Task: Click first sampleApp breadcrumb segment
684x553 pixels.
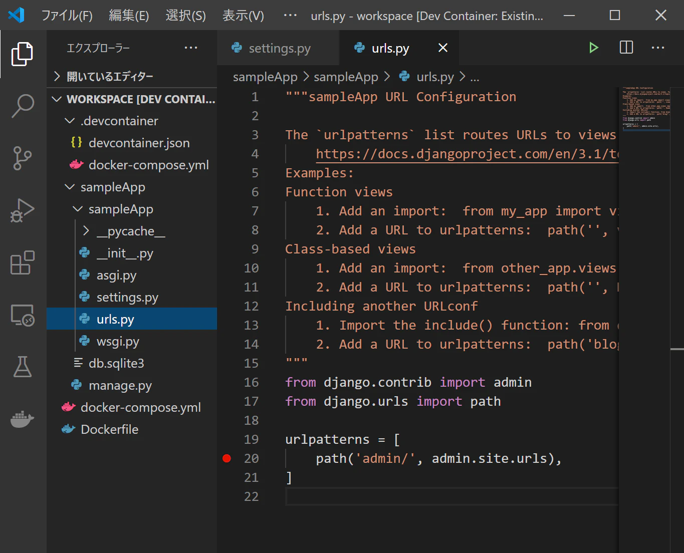Action: 265,77
